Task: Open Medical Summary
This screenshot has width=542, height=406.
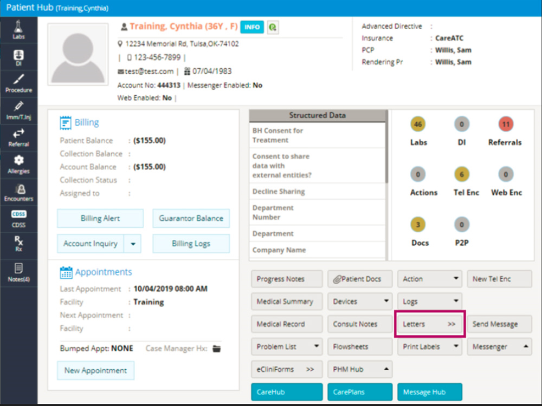Action: point(287,302)
